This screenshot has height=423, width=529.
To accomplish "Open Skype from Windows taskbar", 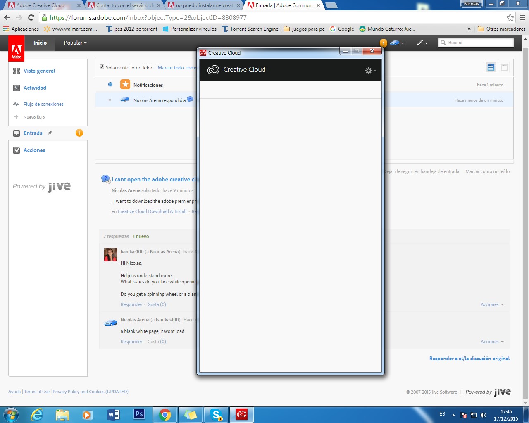I will 216,414.
